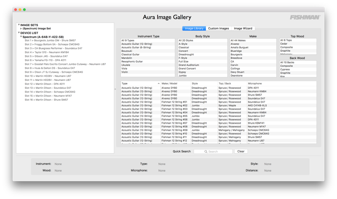Click the Mahogany / Mahogany cell
337x199 pixels.
[231, 130]
